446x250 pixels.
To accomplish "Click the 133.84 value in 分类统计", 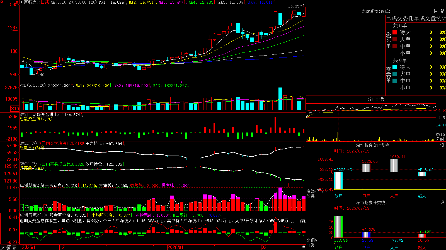I will point(341,241).
